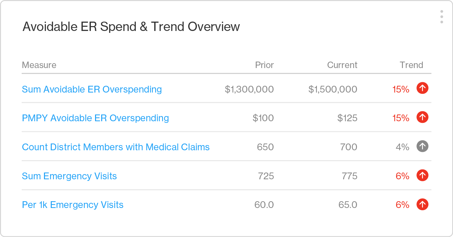The width and height of the screenshot is (453, 237).
Task: Click the Avoidable ER Spend & Trend Overview title
Action: point(131,26)
